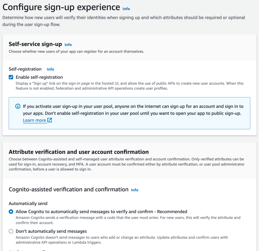
Task: Open Info beside Cognito-assisted verification heading
Action: click(135, 190)
